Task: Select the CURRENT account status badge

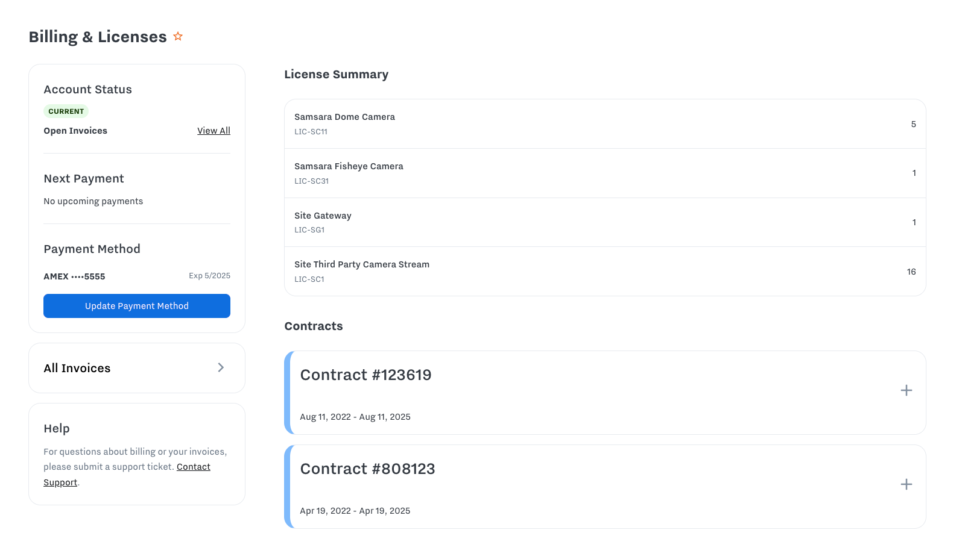Action: tap(66, 111)
